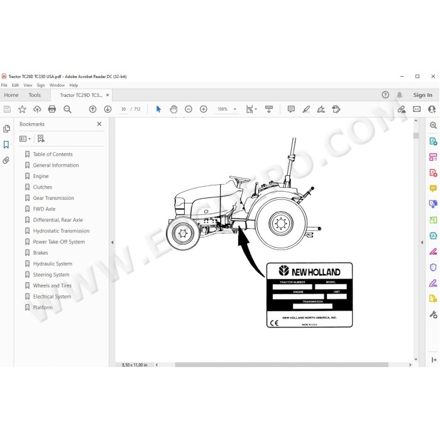
Task: Select the highlight text pen tool
Action: tap(306, 109)
